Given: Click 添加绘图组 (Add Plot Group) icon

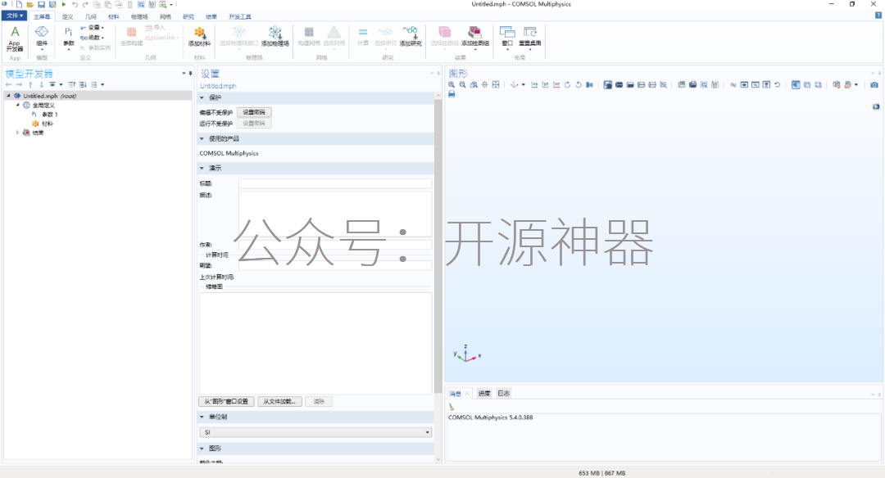Looking at the screenshot, I should click(x=475, y=37).
